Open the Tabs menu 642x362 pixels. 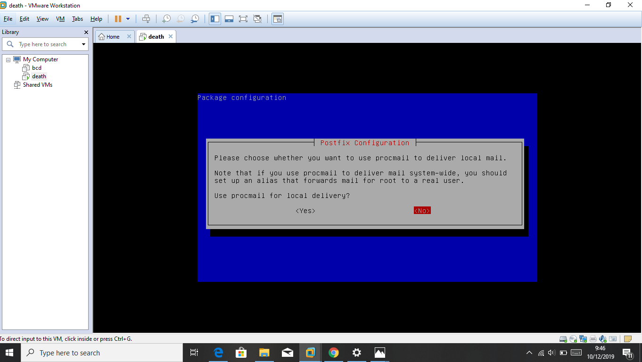77,19
